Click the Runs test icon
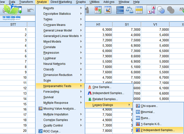 tap(138, 118)
